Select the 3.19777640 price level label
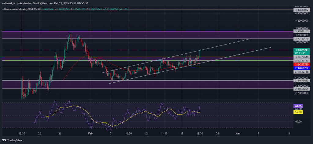The image size is (313, 144). point(301,57)
